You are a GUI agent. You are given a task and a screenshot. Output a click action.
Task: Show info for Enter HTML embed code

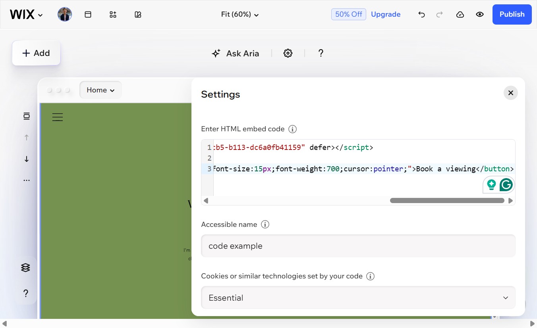tap(293, 129)
